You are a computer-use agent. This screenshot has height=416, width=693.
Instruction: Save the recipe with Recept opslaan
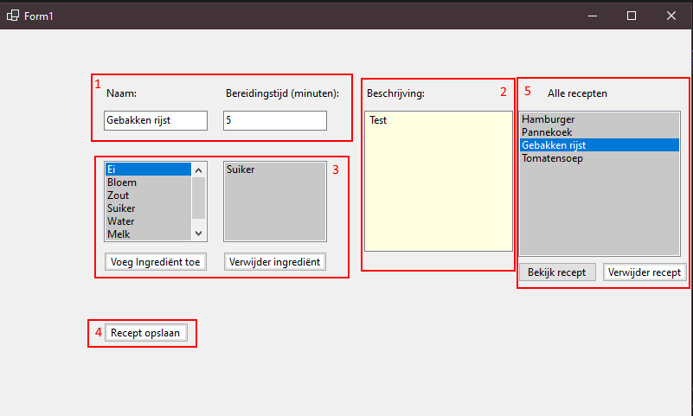pyautogui.click(x=145, y=333)
